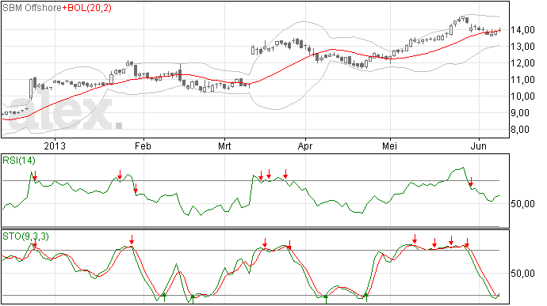Click the 'Mrt' date axis label

coord(224,145)
